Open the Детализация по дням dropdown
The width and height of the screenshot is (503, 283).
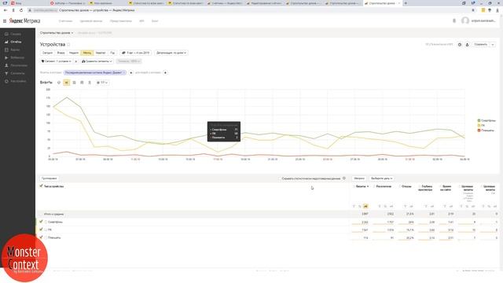click(171, 53)
